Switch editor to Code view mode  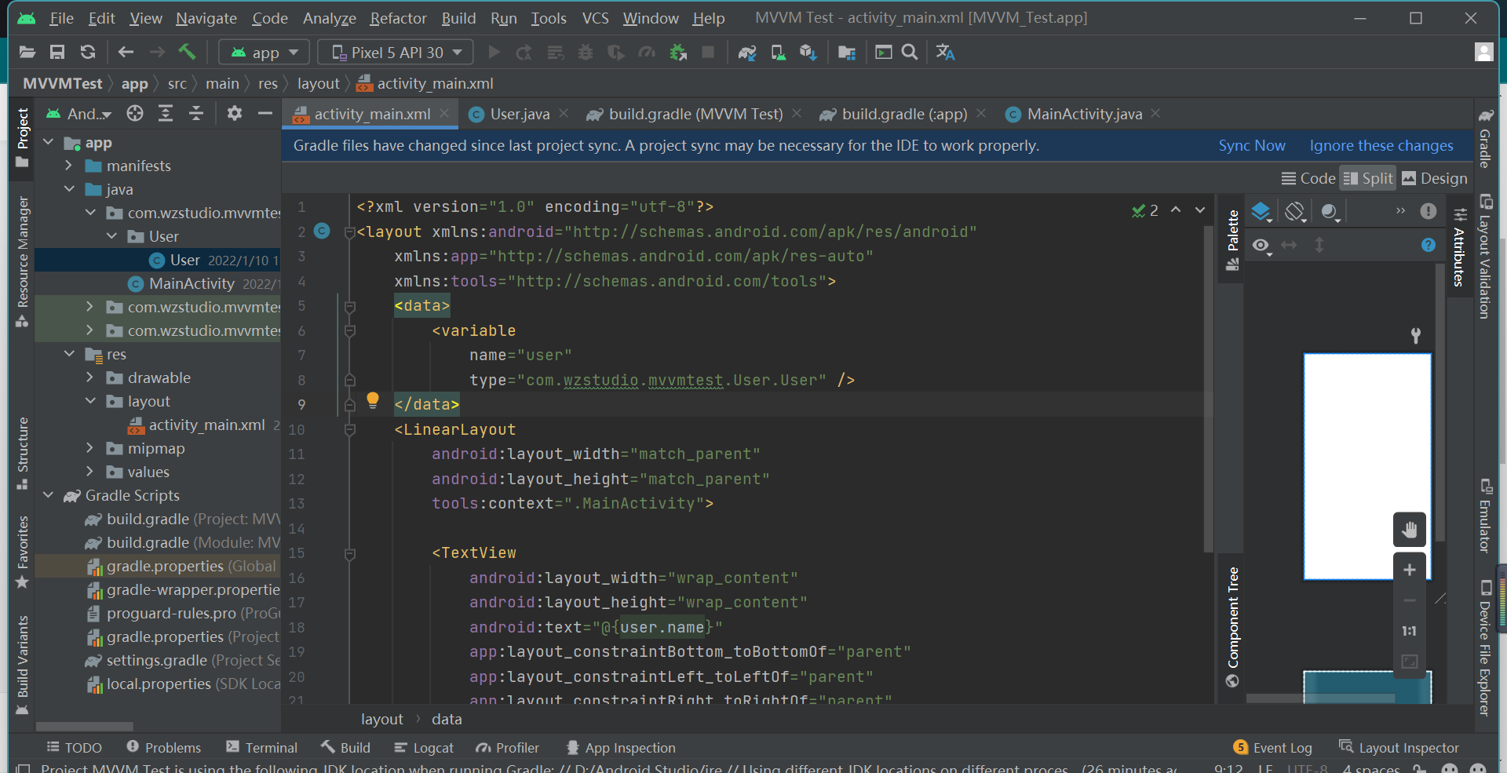click(x=1308, y=178)
